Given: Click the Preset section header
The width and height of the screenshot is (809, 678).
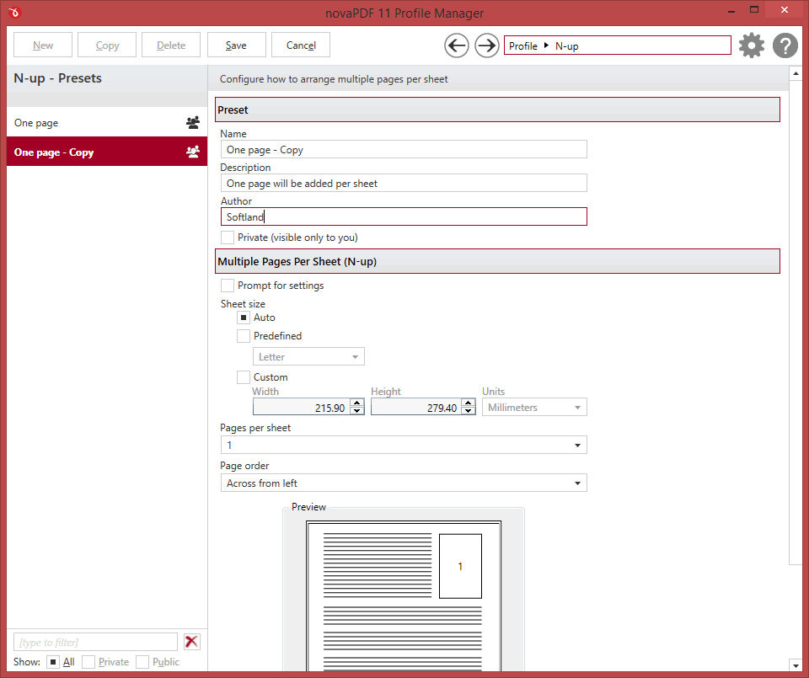Looking at the screenshot, I should click(x=497, y=109).
